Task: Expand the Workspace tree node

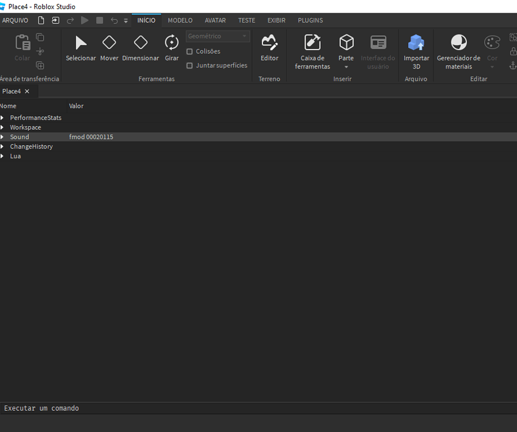Action: click(2, 127)
